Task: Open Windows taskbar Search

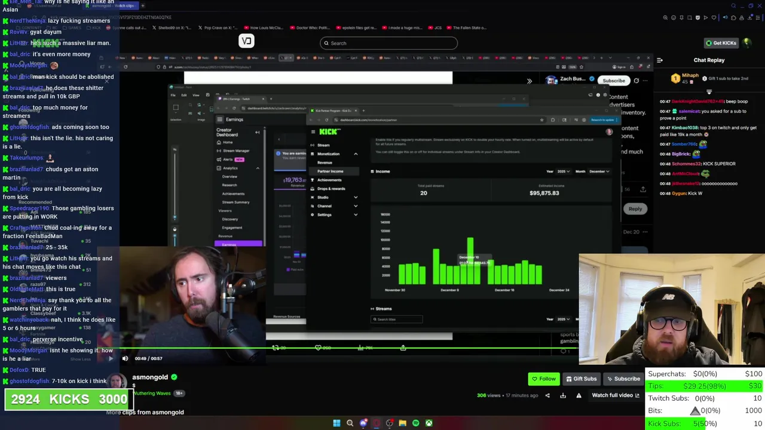Action: (x=350, y=423)
